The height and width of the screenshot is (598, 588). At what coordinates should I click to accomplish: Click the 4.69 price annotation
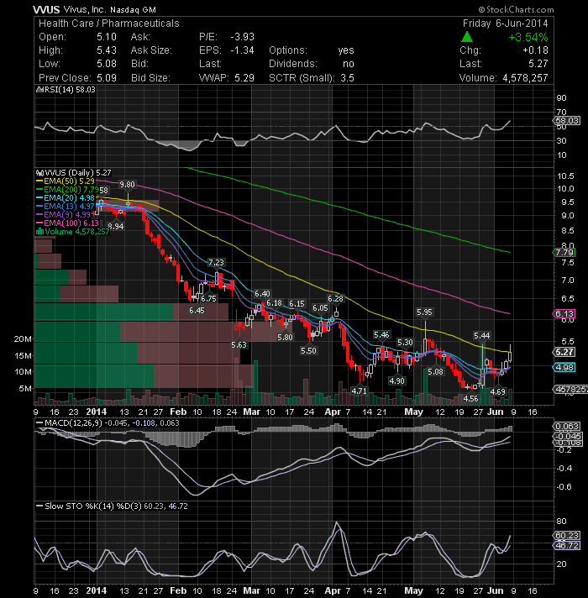(x=497, y=391)
